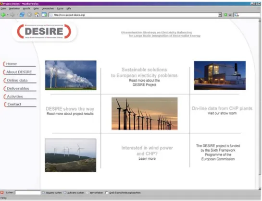
Task: Close the find bar with red X icon
Action: coord(2,193)
